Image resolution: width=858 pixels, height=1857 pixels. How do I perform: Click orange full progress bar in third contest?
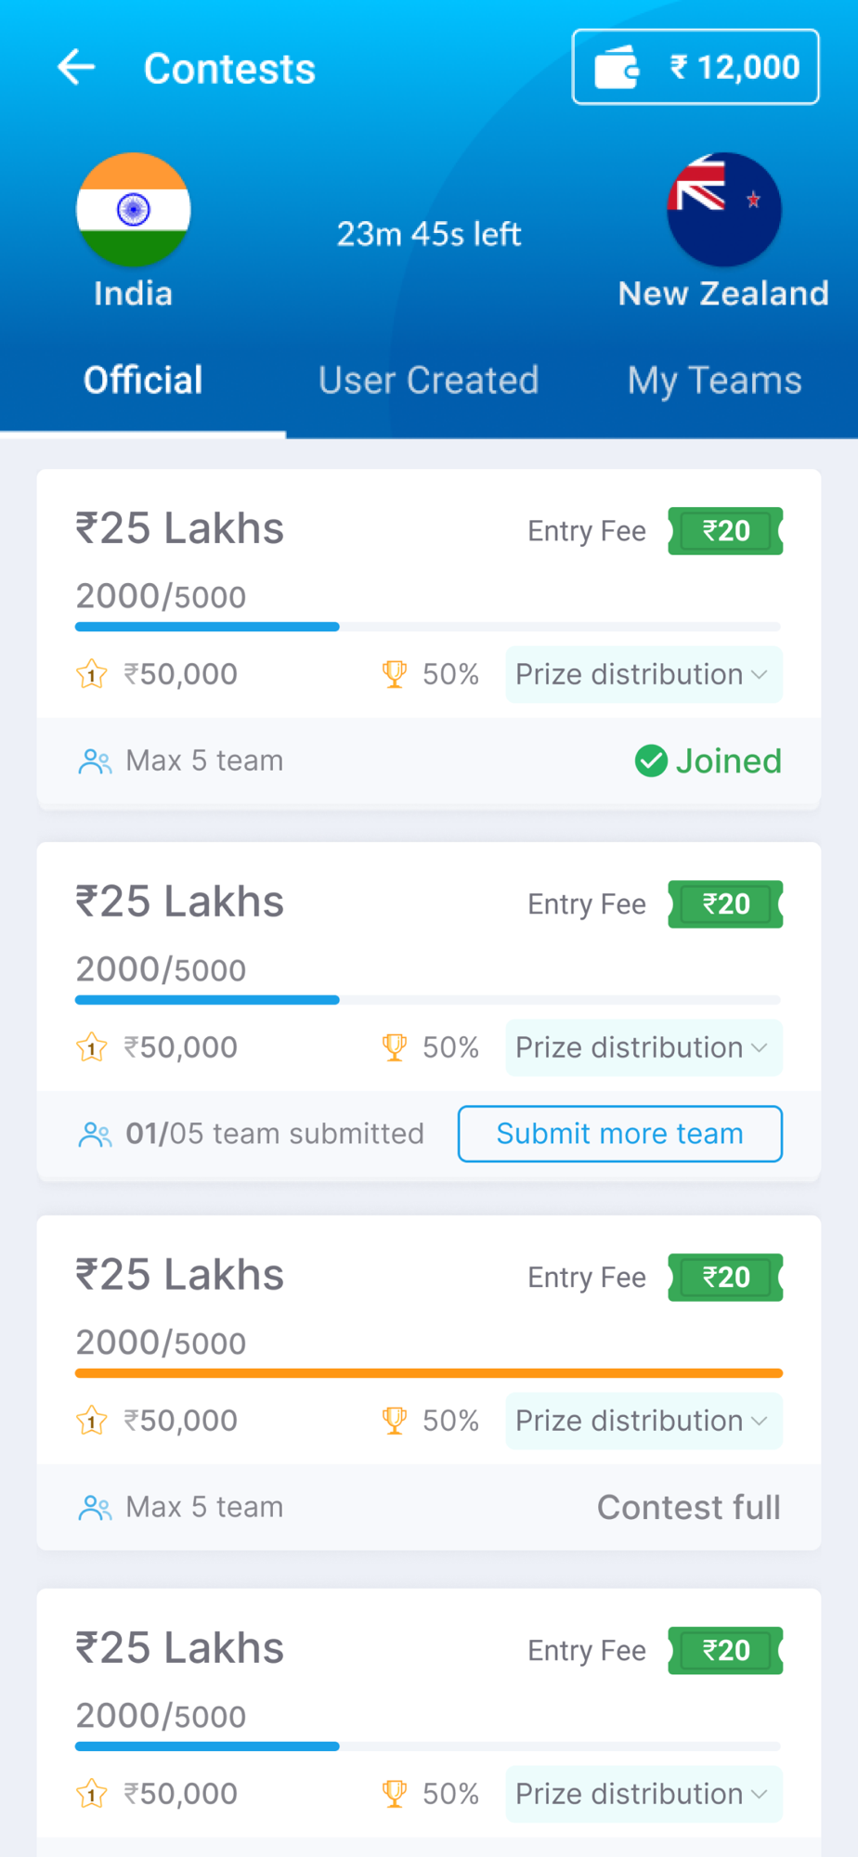429,1373
